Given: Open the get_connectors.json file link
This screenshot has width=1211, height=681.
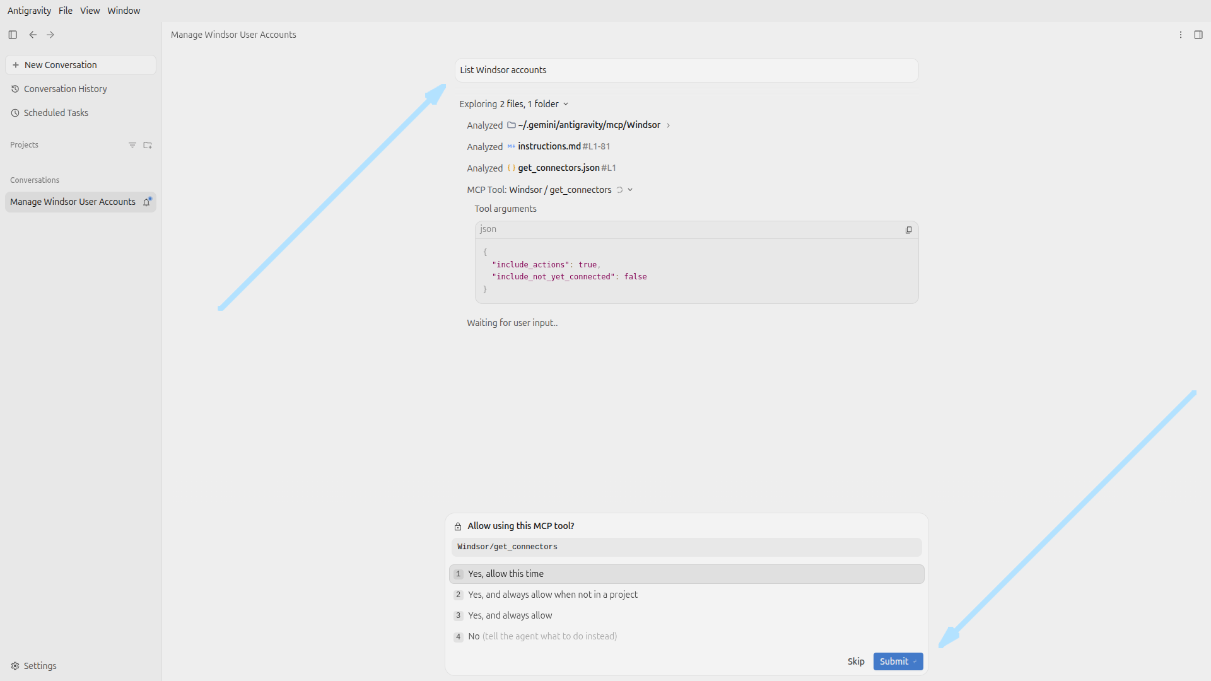Looking at the screenshot, I should click(559, 168).
